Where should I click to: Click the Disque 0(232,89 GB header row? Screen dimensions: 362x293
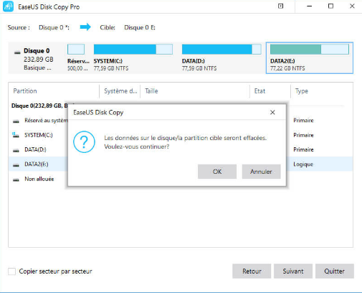39,106
